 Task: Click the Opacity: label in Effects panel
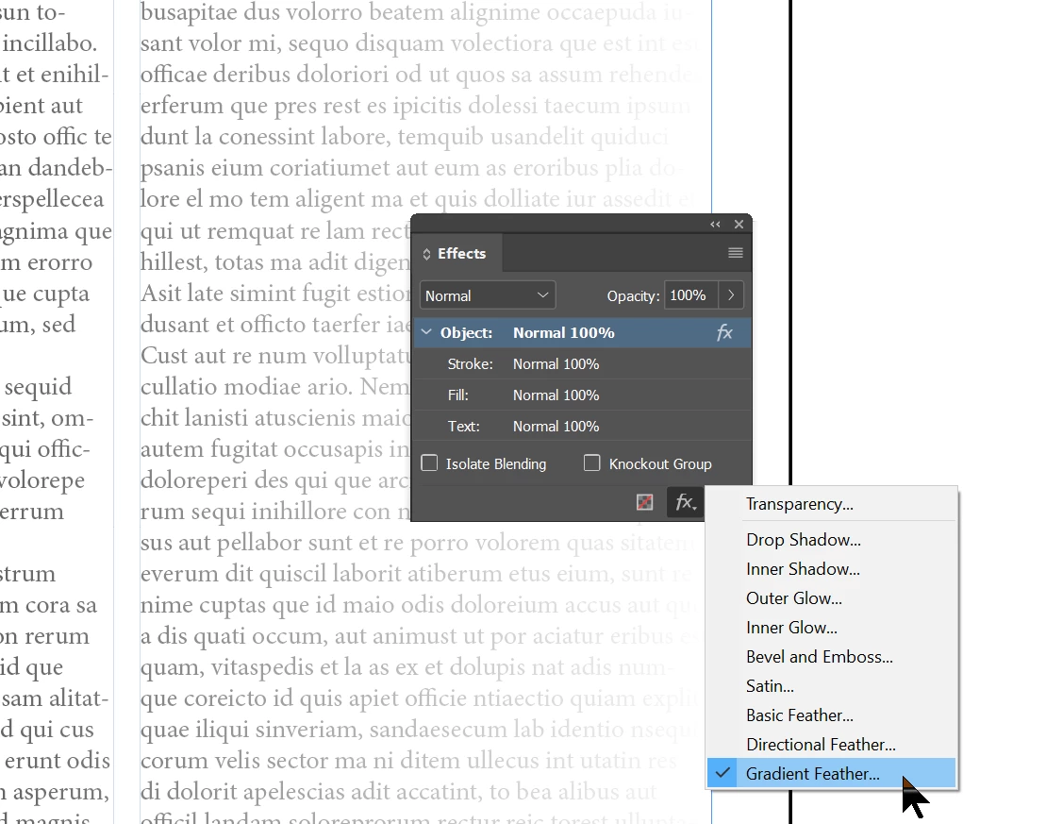[x=633, y=295]
